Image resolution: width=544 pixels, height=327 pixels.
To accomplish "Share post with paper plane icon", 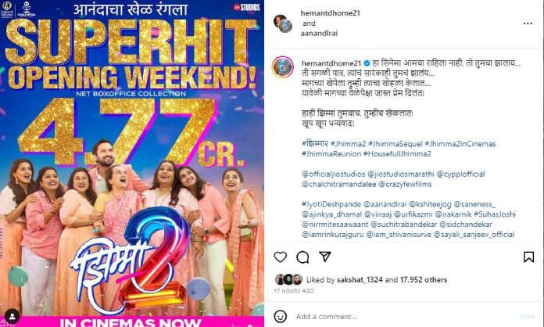I will [325, 257].
